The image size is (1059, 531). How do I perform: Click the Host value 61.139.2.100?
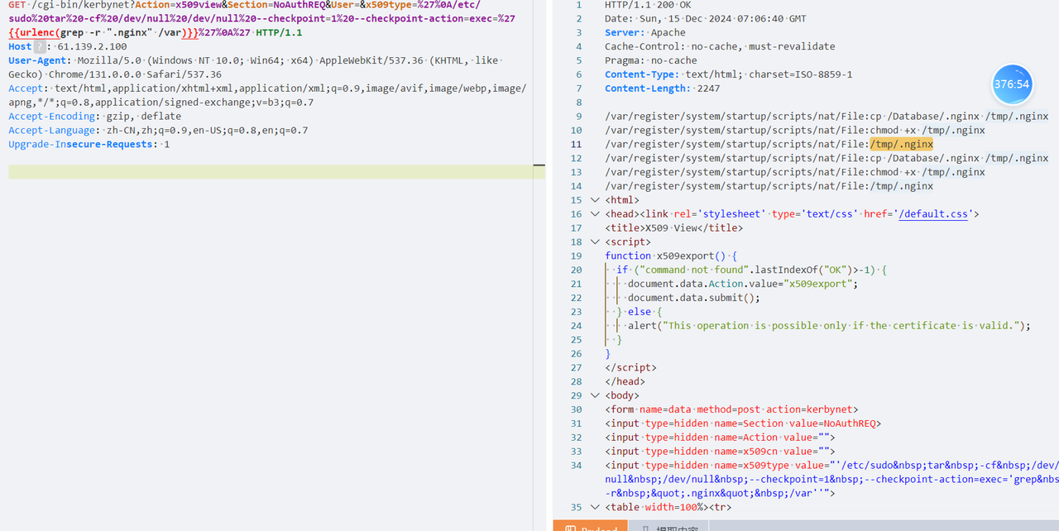92,47
